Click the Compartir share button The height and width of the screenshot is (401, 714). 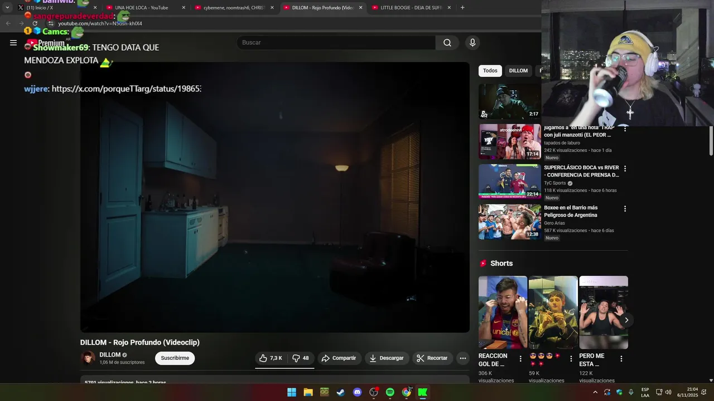(339, 358)
